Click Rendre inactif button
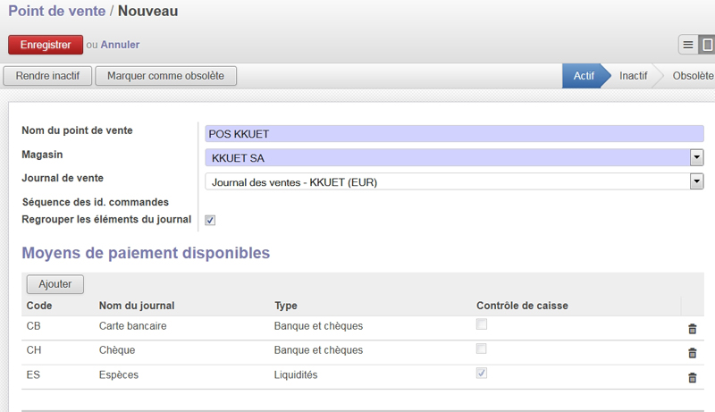 tap(47, 76)
